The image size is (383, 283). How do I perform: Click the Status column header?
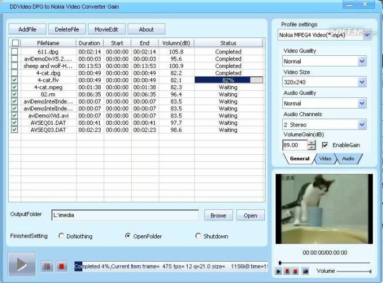pos(229,43)
